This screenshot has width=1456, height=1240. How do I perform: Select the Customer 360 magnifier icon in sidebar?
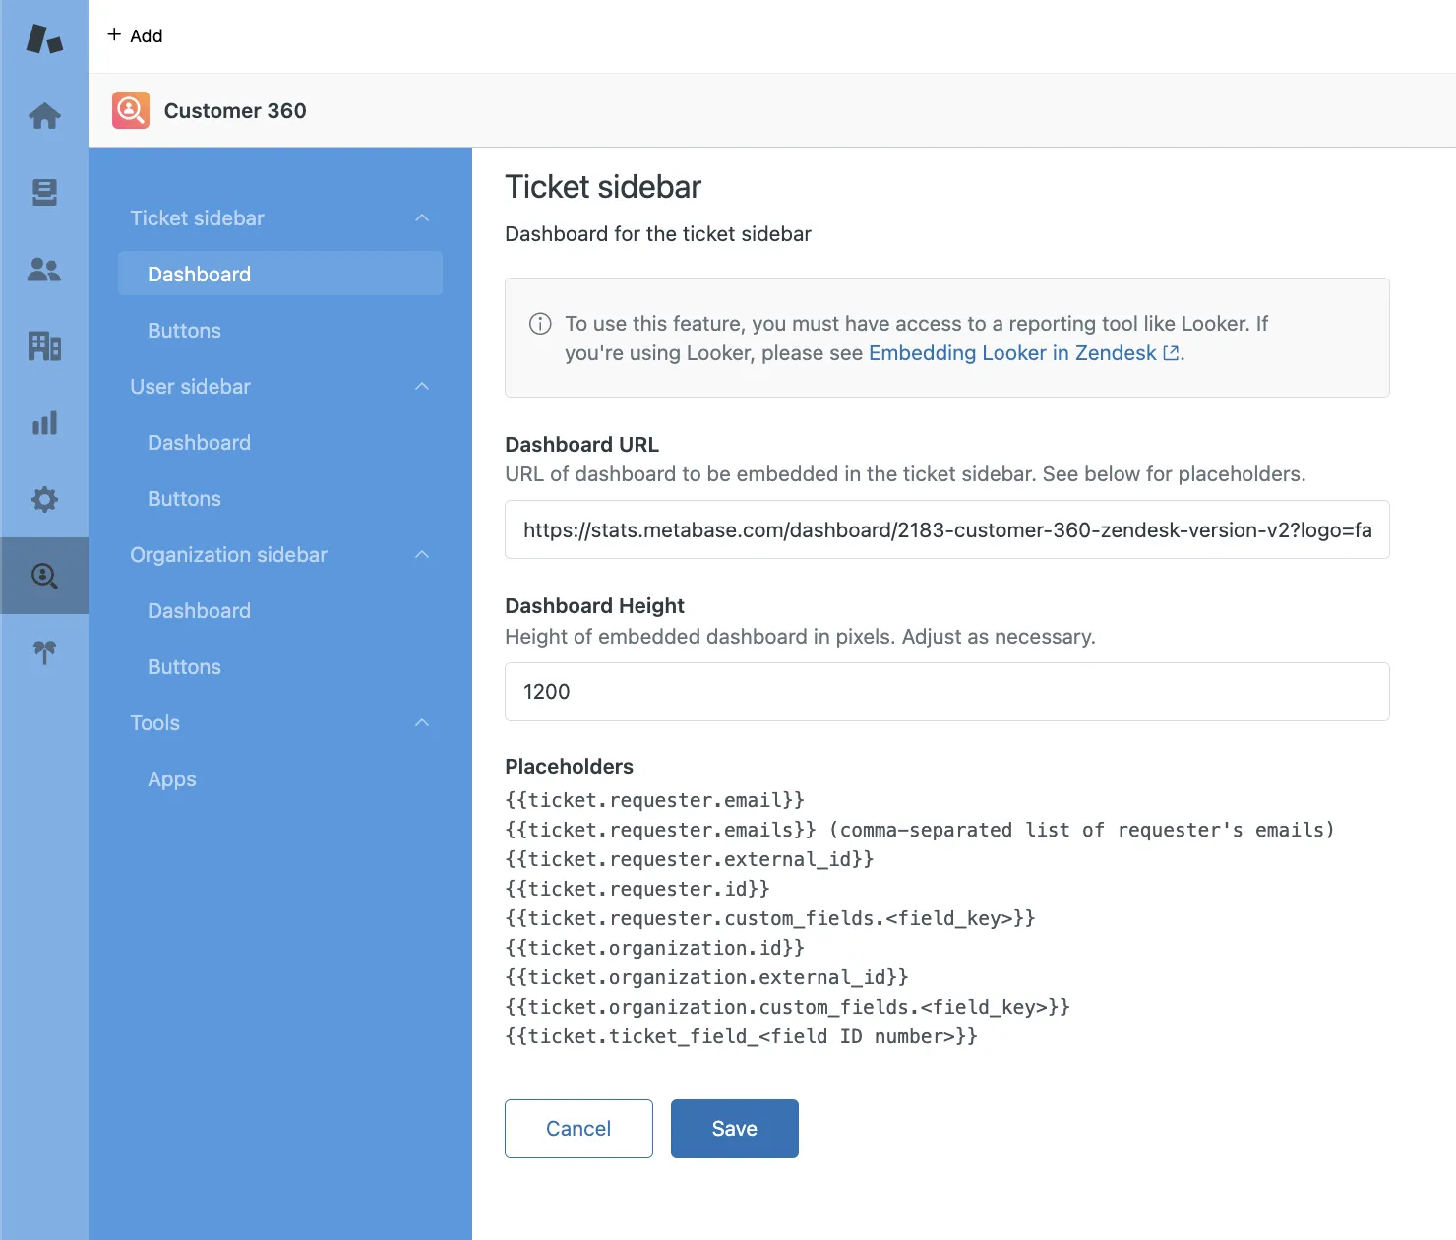(44, 576)
